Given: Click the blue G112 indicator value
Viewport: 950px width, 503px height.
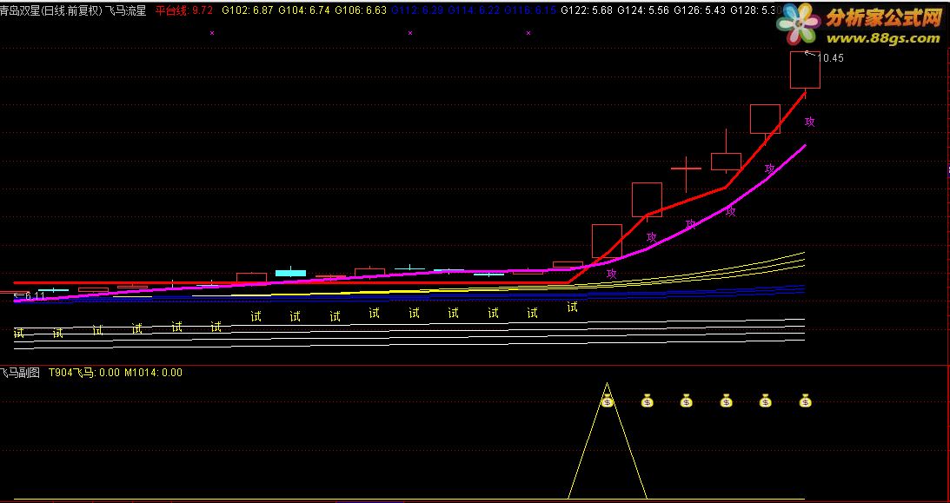Looking at the screenshot, I should coord(417,10).
